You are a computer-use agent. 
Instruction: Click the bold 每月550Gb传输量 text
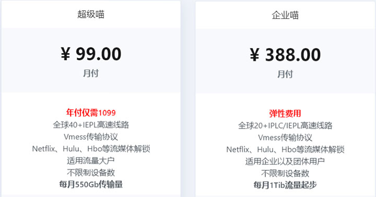point(91,184)
